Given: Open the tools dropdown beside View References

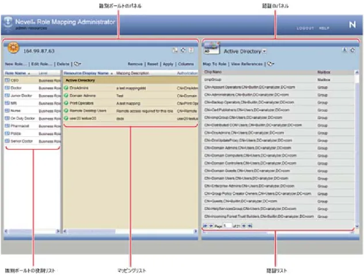Looking at the screenshot, I should click(271, 64).
